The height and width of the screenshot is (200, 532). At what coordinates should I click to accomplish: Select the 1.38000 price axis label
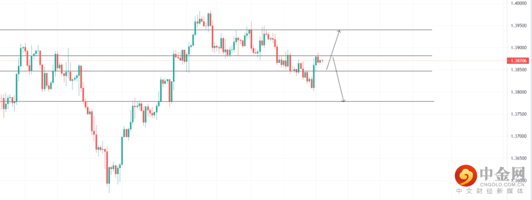(520, 92)
